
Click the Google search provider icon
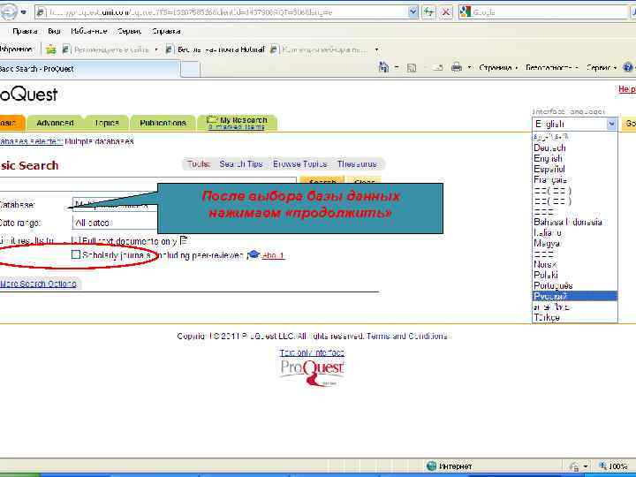click(466, 12)
